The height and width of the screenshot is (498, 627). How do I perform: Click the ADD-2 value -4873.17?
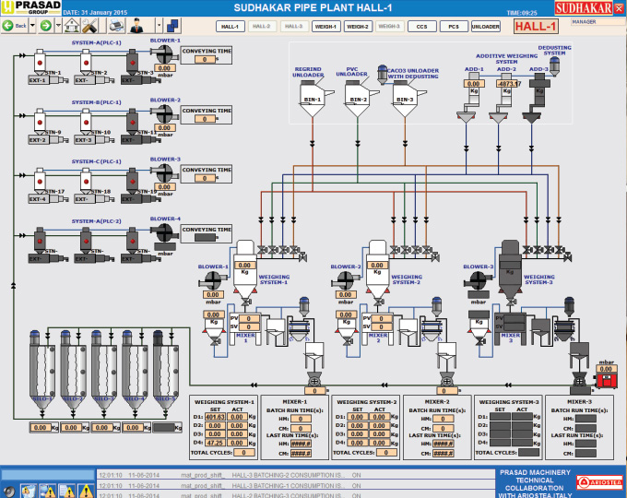(x=508, y=84)
